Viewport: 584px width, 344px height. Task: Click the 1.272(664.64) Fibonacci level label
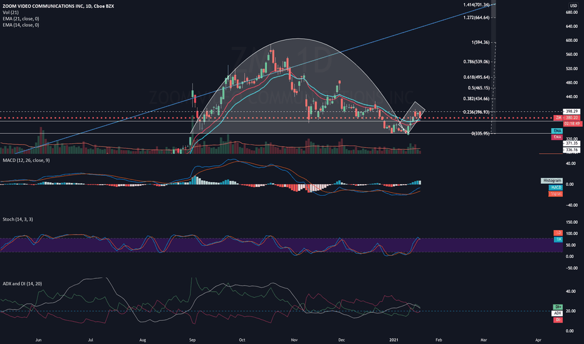coord(476,18)
